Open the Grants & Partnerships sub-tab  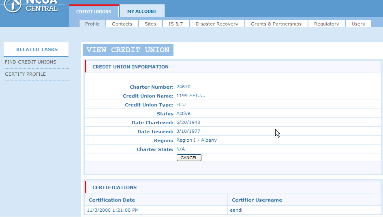[276, 24]
